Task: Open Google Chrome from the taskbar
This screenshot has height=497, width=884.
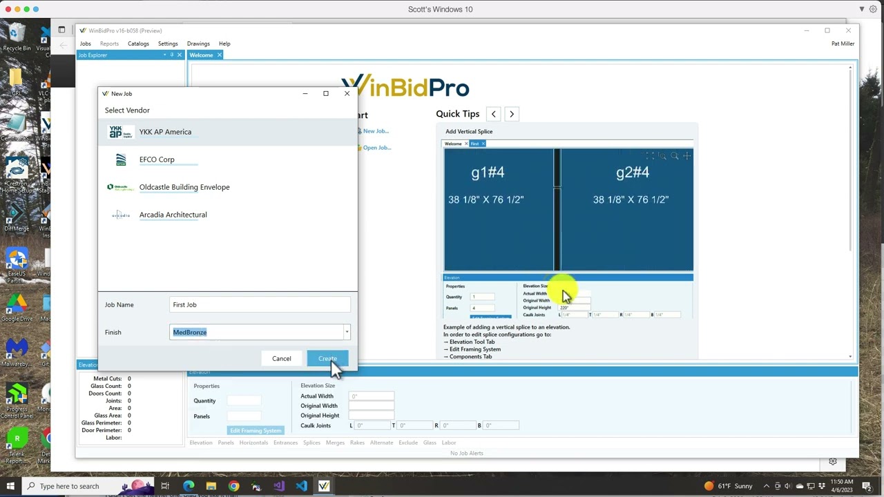Action: pyautogui.click(x=233, y=486)
